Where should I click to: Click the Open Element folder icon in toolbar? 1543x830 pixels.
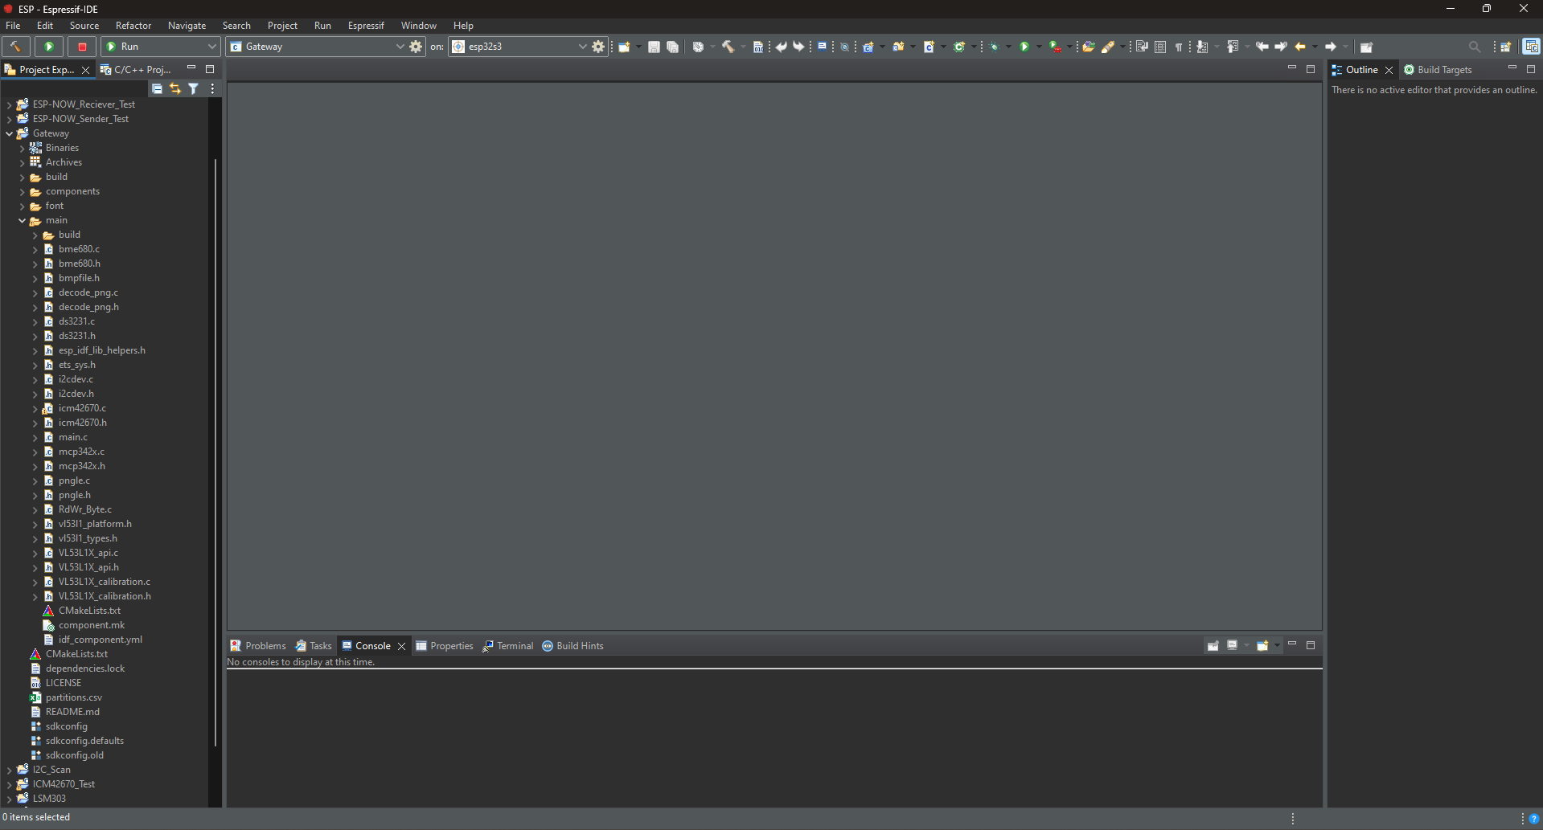click(x=1088, y=47)
